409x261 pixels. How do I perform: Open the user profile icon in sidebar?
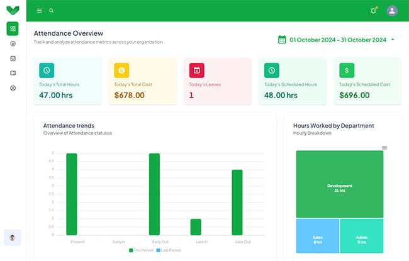coord(13,88)
